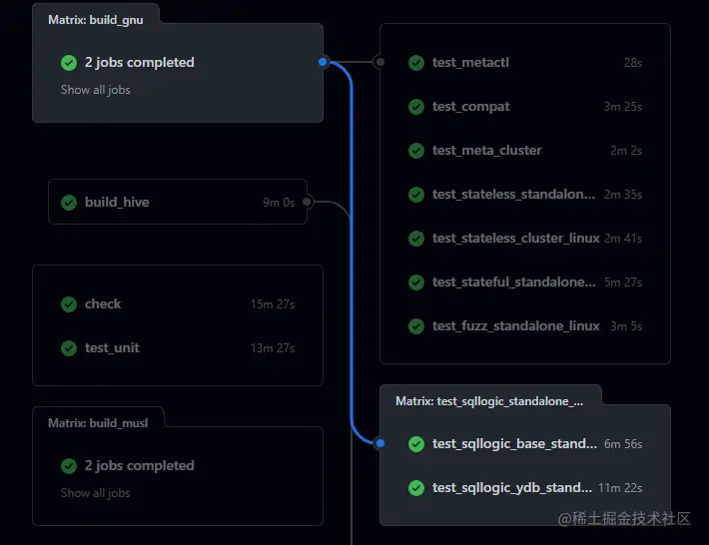Click the test_stateful_standalone check icon
This screenshot has height=545, width=709.
click(x=416, y=282)
